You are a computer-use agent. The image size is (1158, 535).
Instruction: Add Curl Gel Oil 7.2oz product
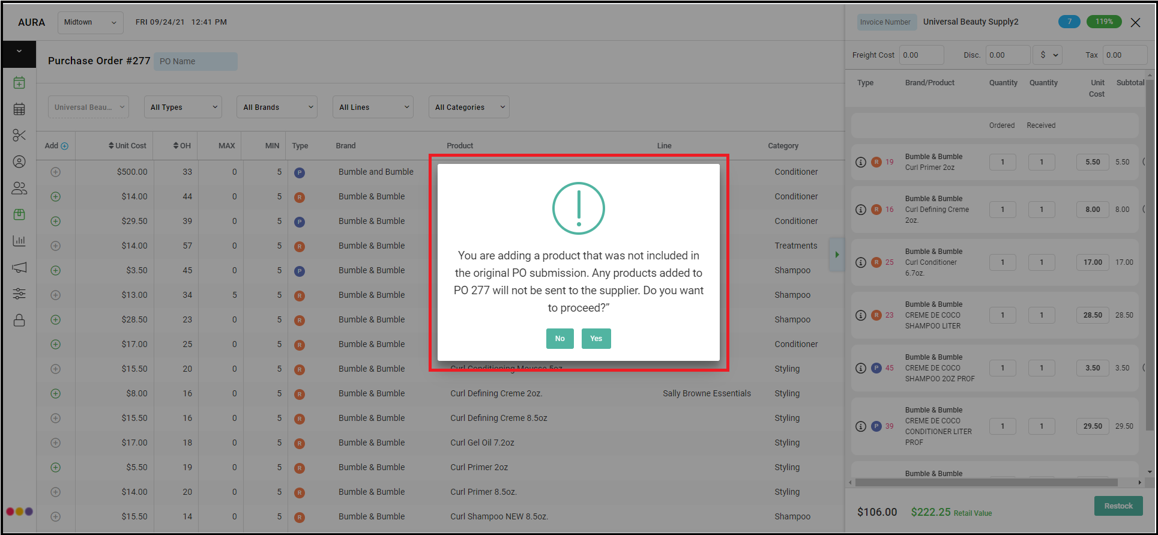(55, 443)
